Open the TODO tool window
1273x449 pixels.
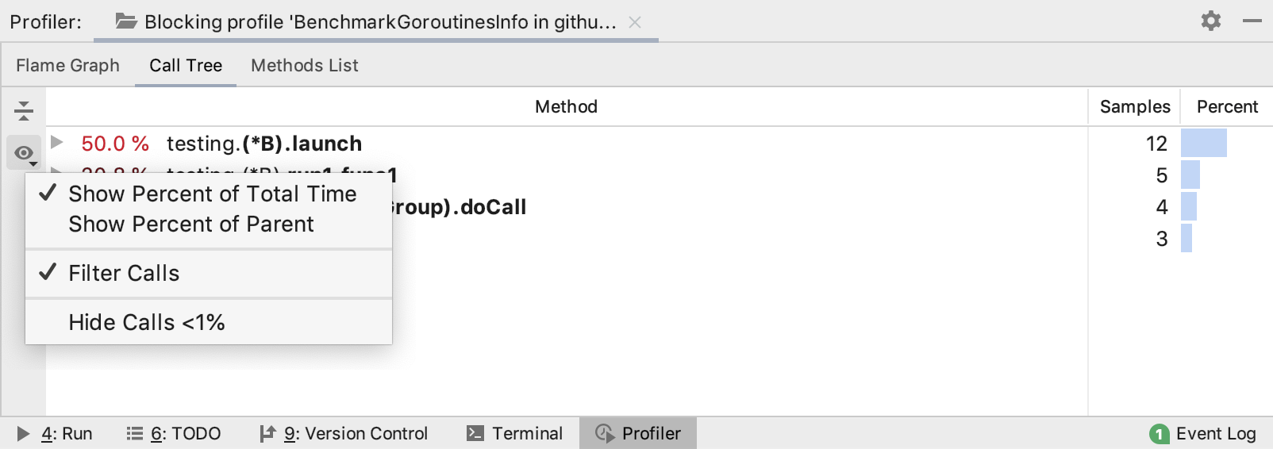(175, 433)
